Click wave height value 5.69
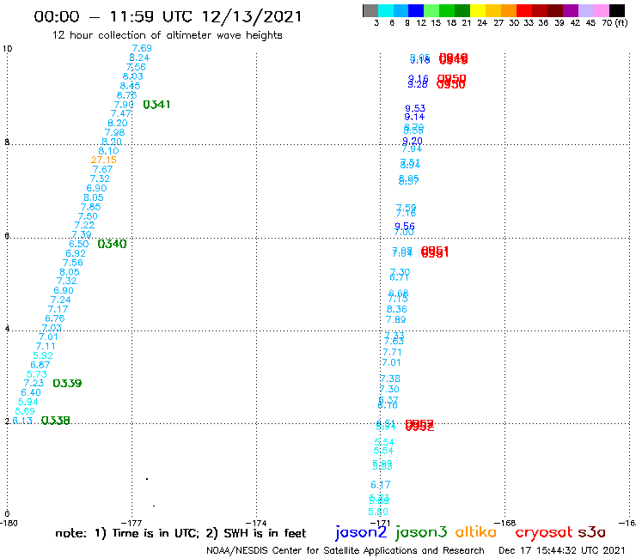 click(25, 411)
